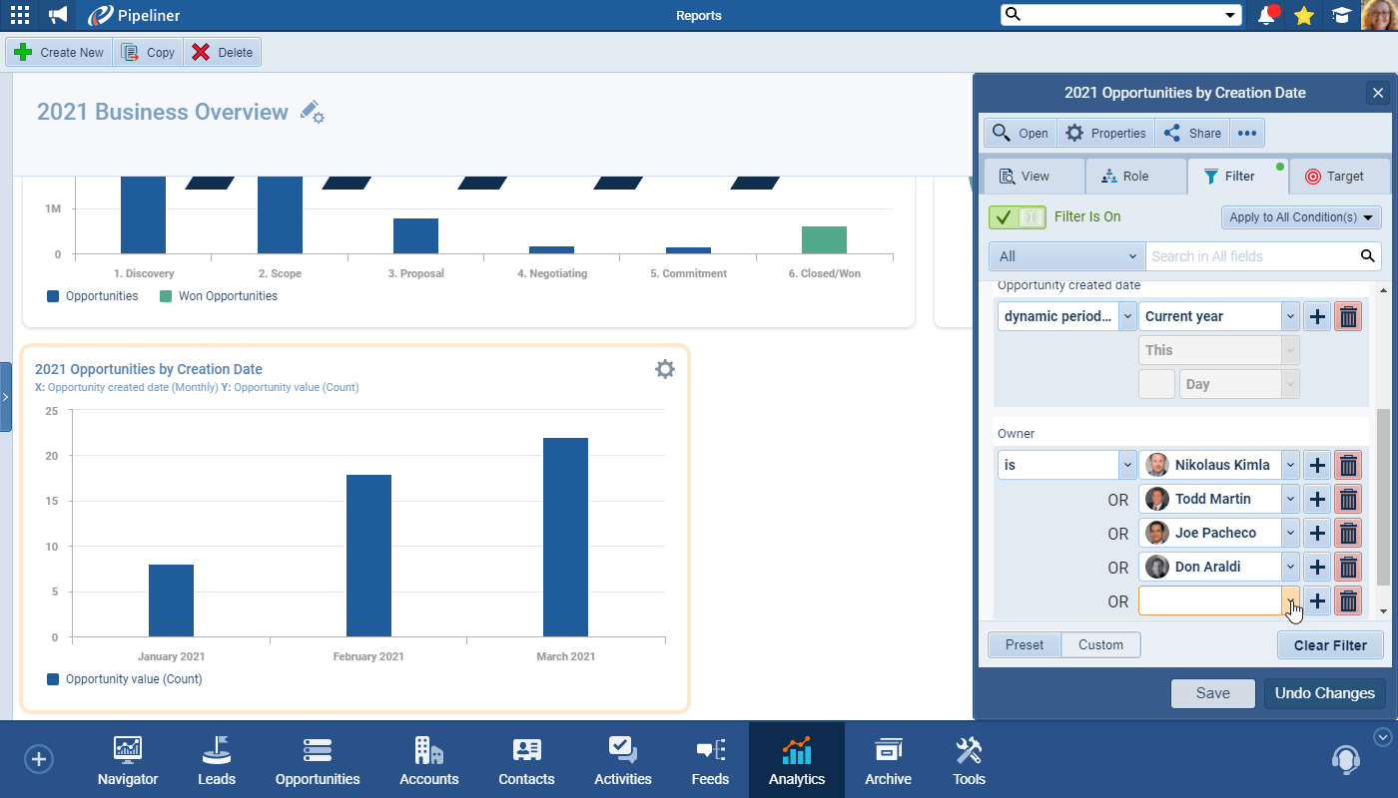Toggle the Filter Is On switch

[x=1017, y=216]
